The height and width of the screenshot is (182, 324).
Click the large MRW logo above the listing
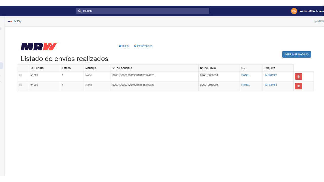click(38, 46)
